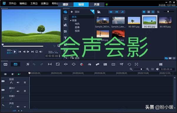Open the 工具(T) menu
The image size is (177, 113).
pyautogui.click(x=34, y=4)
